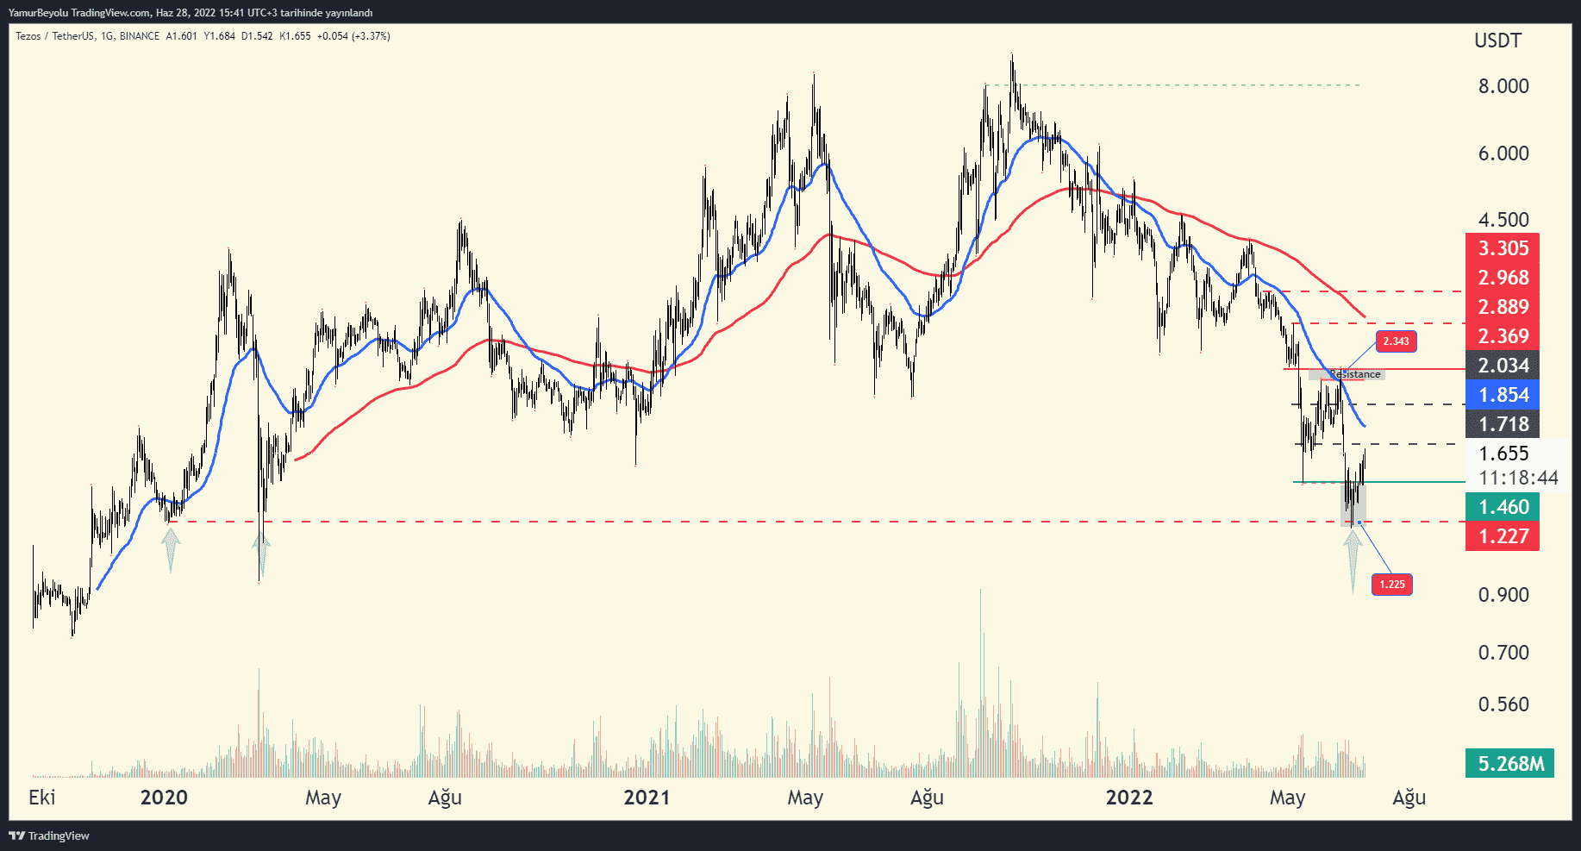This screenshot has height=851, width=1581.
Task: Click the USDT currency label
Action: [x=1497, y=41]
